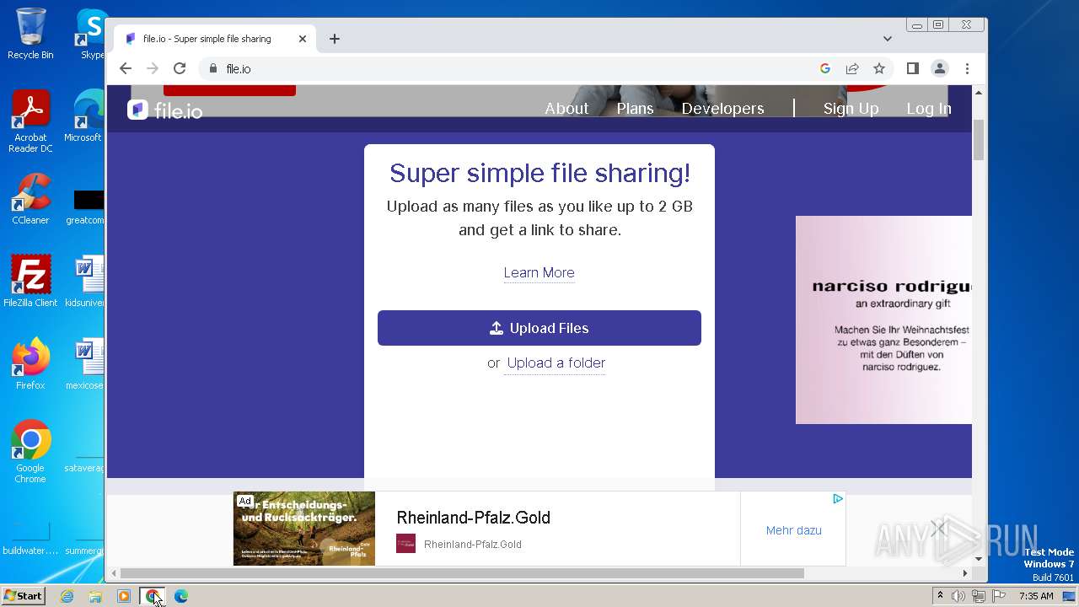Open Microsoft Edge from the taskbar
This screenshot has width=1079, height=607.
(181, 596)
